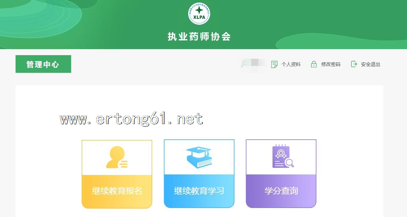Viewport: 407px width, 217px height.
Task: Click the user avatar icon
Action: [x=245, y=64]
